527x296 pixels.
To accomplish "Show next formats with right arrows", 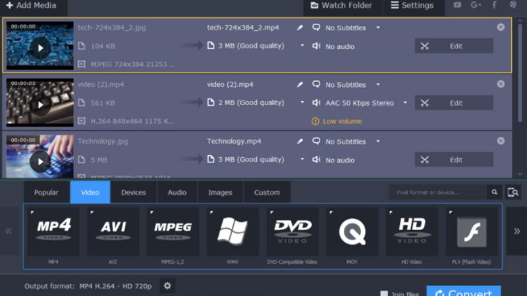I will coord(516,232).
